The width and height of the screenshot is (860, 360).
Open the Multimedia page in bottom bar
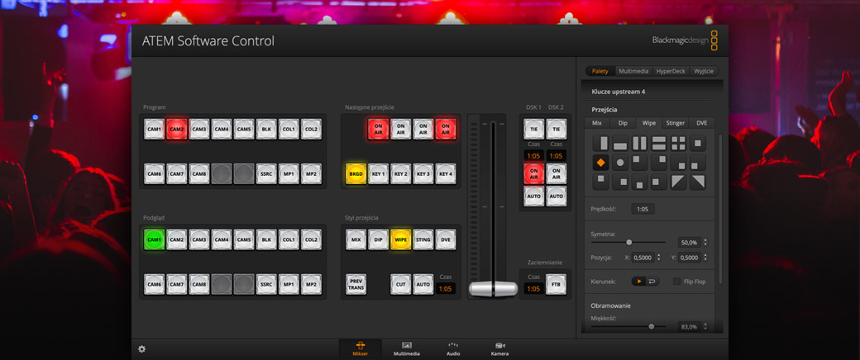[406, 348]
